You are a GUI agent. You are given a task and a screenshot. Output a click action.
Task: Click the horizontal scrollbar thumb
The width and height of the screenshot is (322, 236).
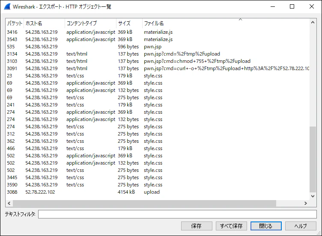point(144,203)
